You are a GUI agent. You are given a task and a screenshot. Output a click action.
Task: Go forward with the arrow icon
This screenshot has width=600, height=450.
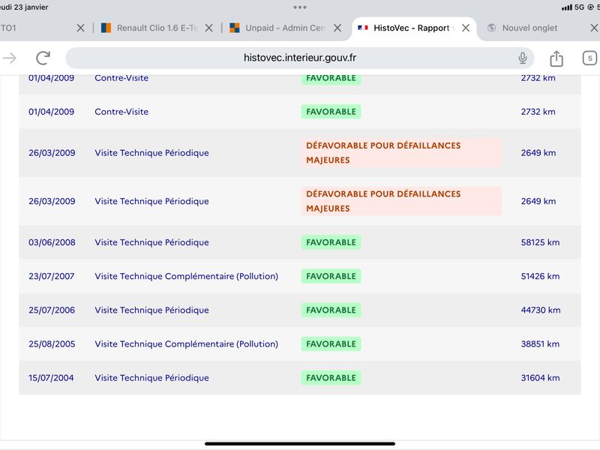[10, 58]
